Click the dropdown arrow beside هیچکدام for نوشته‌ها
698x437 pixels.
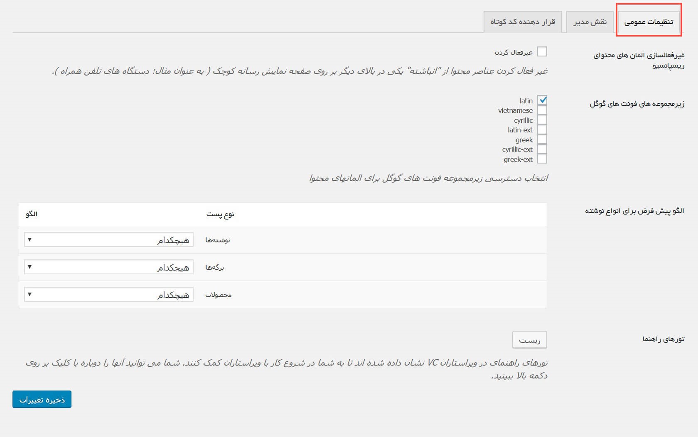tap(30, 240)
